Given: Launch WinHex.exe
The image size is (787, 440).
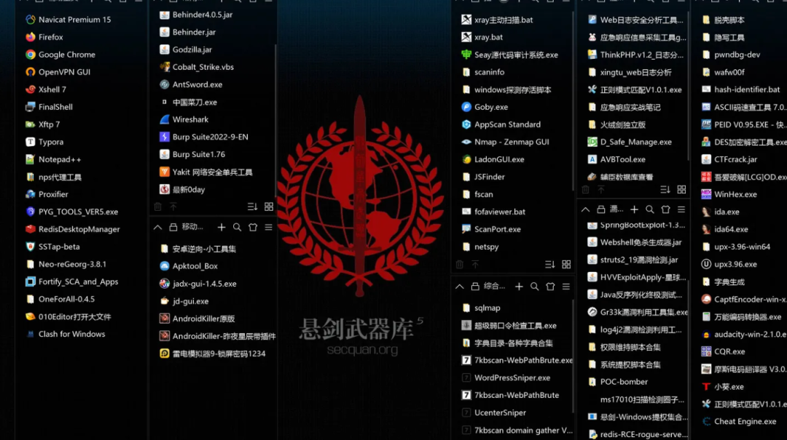Looking at the screenshot, I should (x=729, y=194).
